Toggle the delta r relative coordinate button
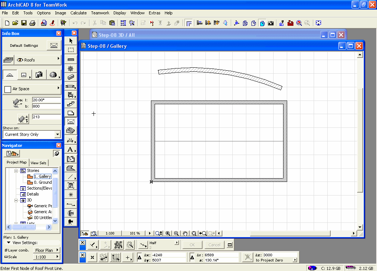 coord(192,257)
